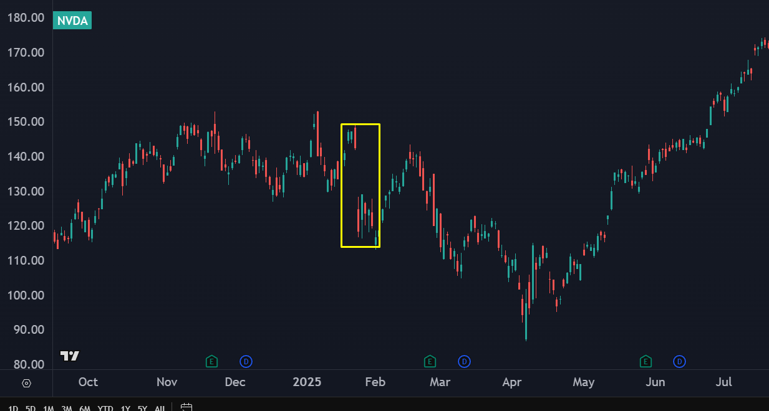
Task: Click the Jun label on time axis
Action: (x=655, y=382)
